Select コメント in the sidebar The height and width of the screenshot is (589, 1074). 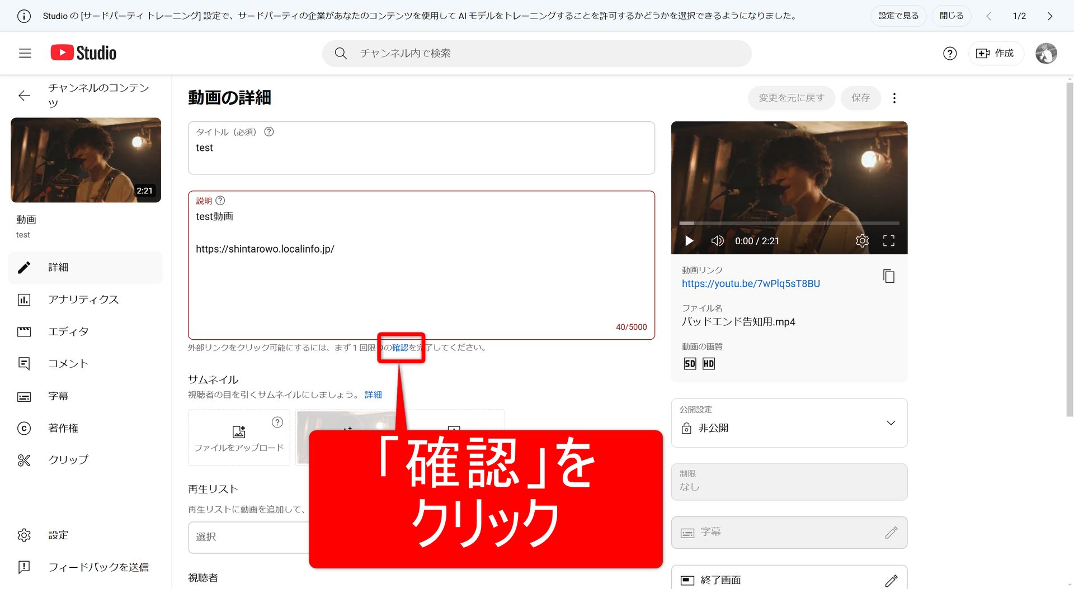pyautogui.click(x=68, y=364)
